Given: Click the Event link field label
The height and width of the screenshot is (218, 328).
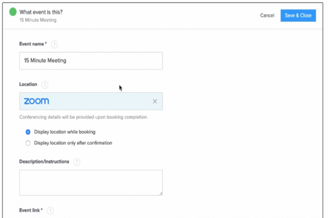Looking at the screenshot, I should (31, 210).
